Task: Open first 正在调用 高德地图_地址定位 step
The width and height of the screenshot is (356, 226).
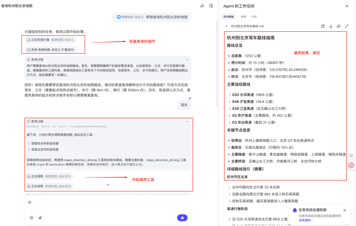Action: click(49, 176)
